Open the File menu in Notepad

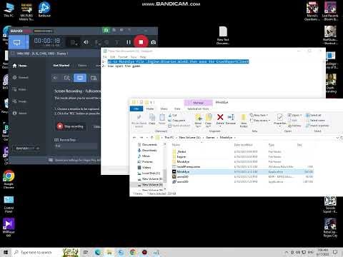(104, 57)
